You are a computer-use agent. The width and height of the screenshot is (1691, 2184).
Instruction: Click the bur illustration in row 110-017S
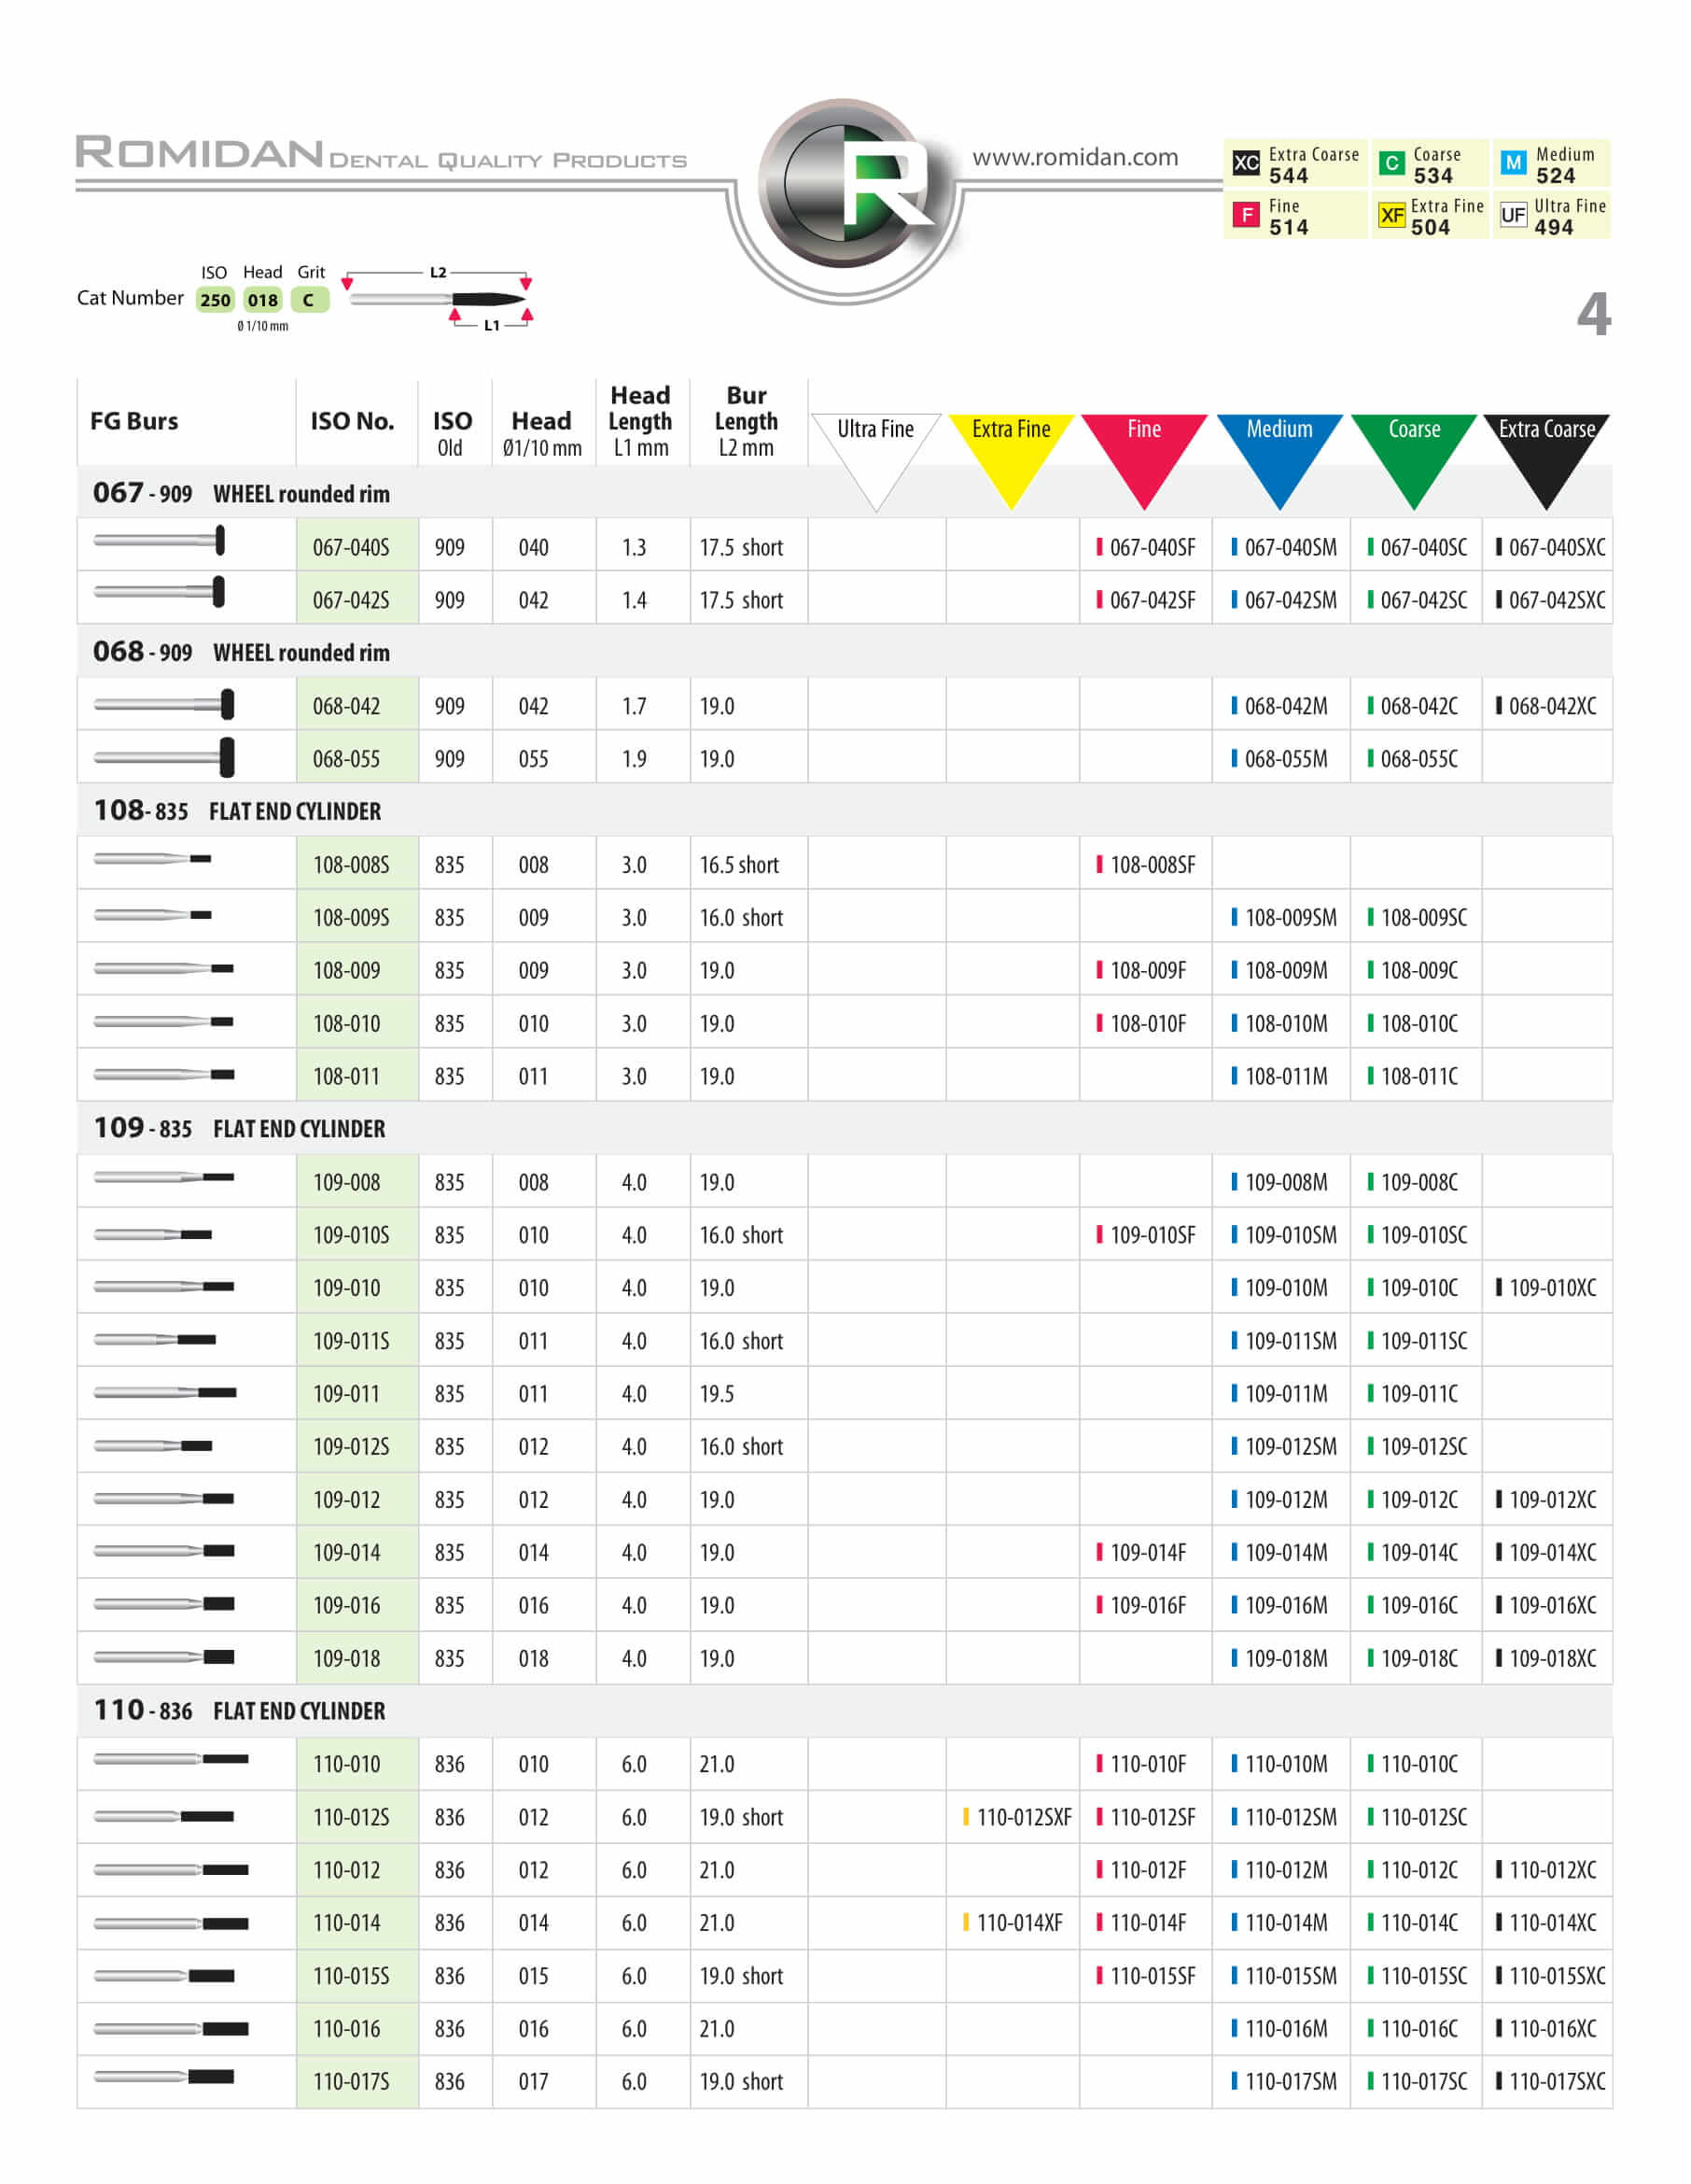[165, 2077]
